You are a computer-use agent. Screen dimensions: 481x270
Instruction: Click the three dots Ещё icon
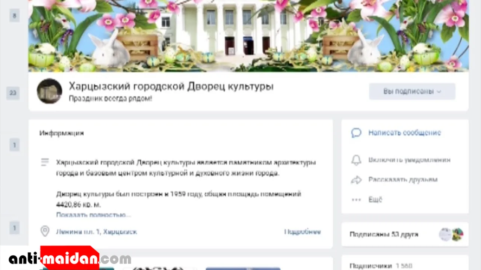point(356,199)
